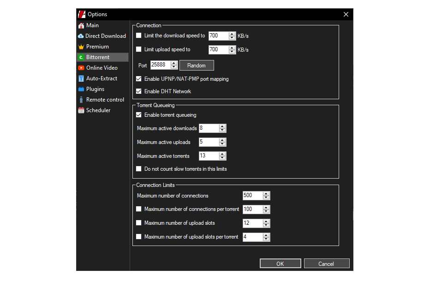Switch to the Premium section
Image resolution: width=430 pixels, height=282 pixels.
point(102,47)
